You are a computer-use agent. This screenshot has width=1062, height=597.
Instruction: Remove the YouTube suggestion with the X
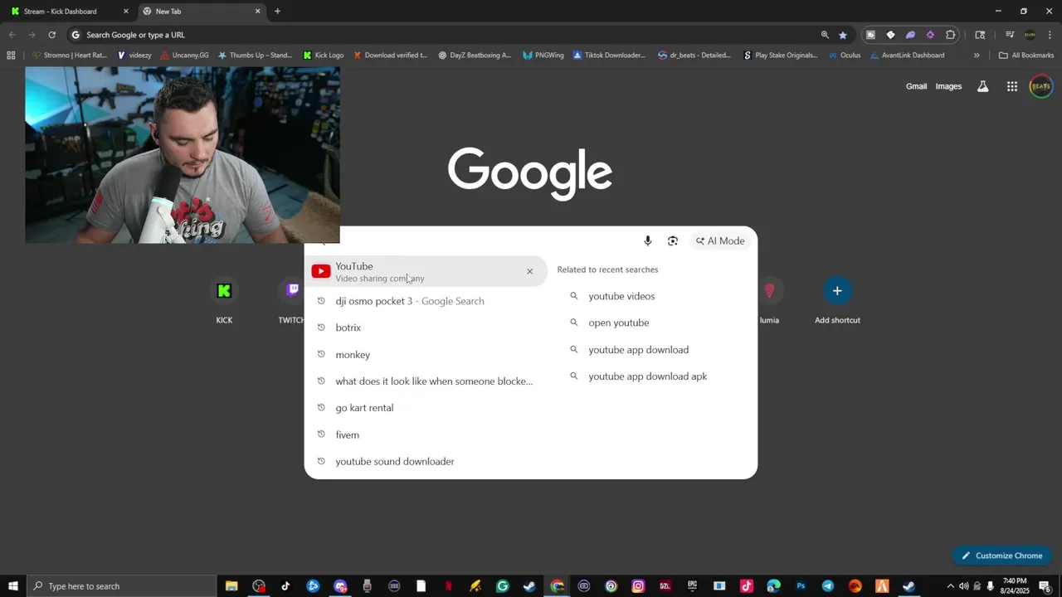[529, 271]
